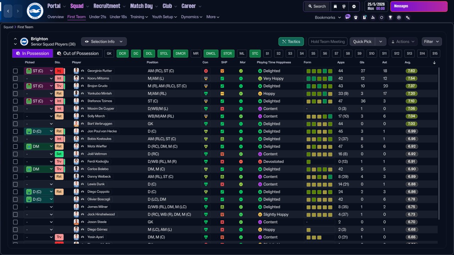454x255 pixels.
Task: Click the notifications icon with 9+ badge
Action: pyautogui.click(x=347, y=17)
